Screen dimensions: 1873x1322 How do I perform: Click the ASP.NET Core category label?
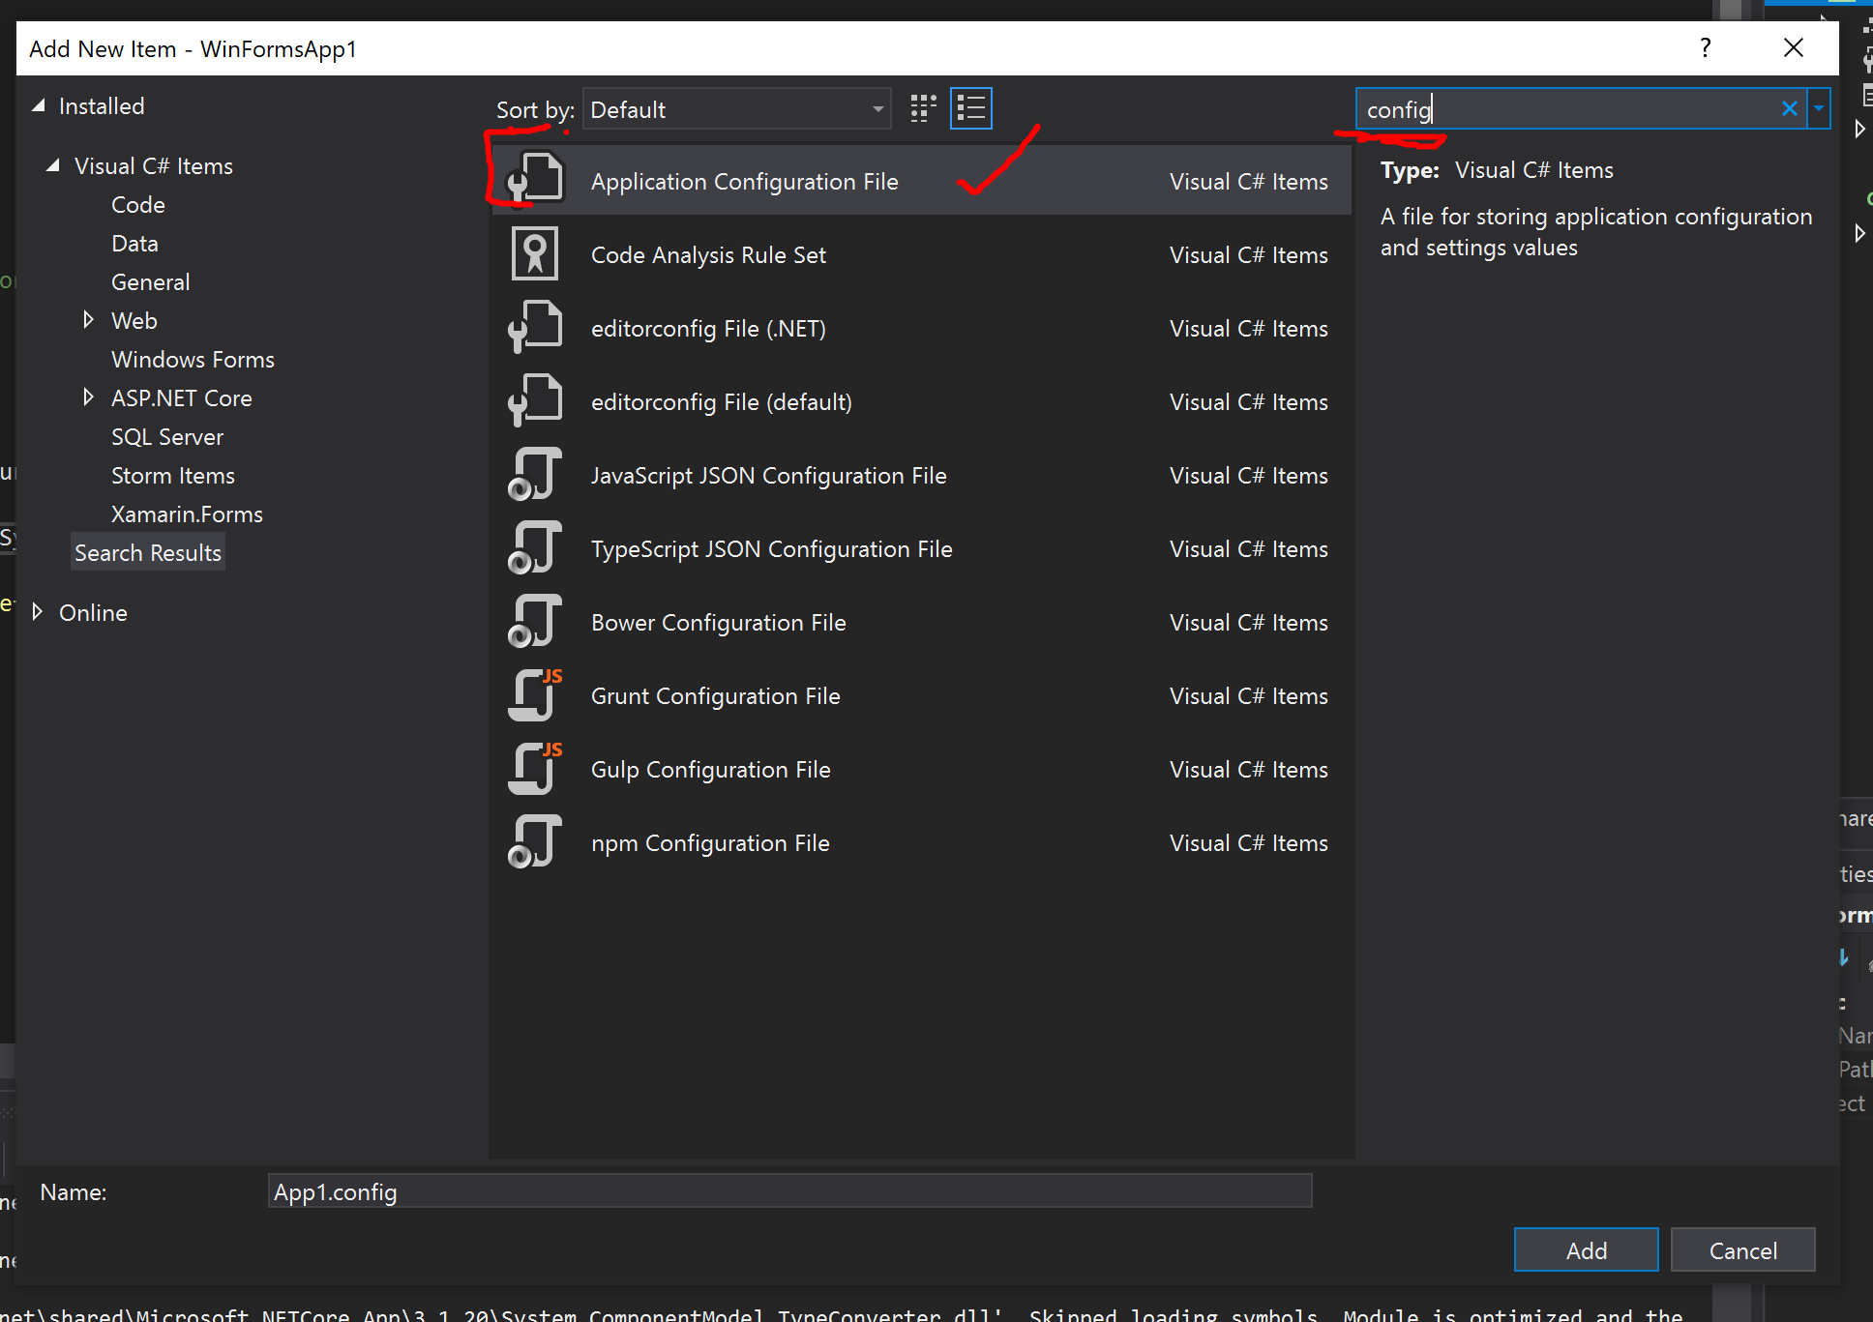182,398
